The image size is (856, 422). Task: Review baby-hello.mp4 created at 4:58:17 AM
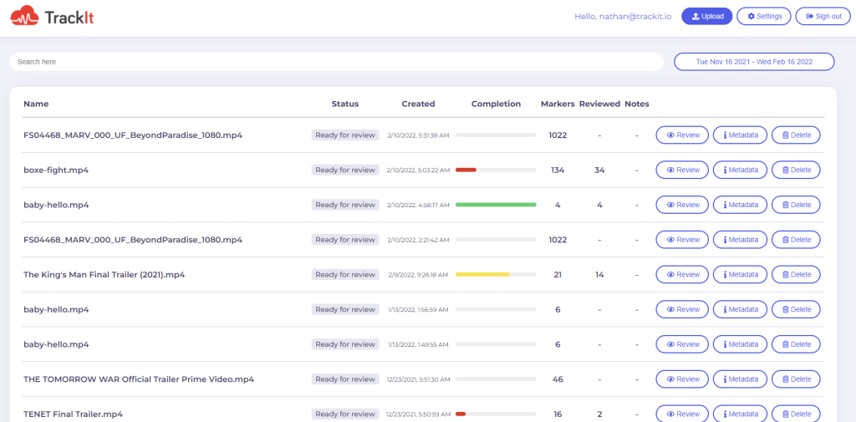[x=682, y=205]
